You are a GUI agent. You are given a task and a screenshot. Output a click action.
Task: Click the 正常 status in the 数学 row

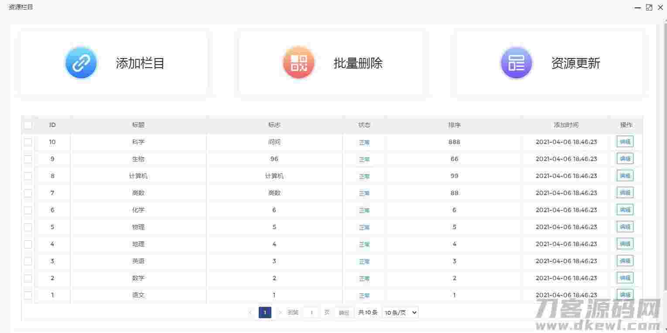tap(364, 278)
